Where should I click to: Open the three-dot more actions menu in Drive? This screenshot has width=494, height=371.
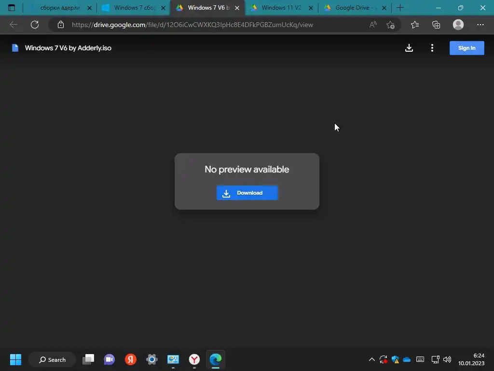pyautogui.click(x=432, y=48)
